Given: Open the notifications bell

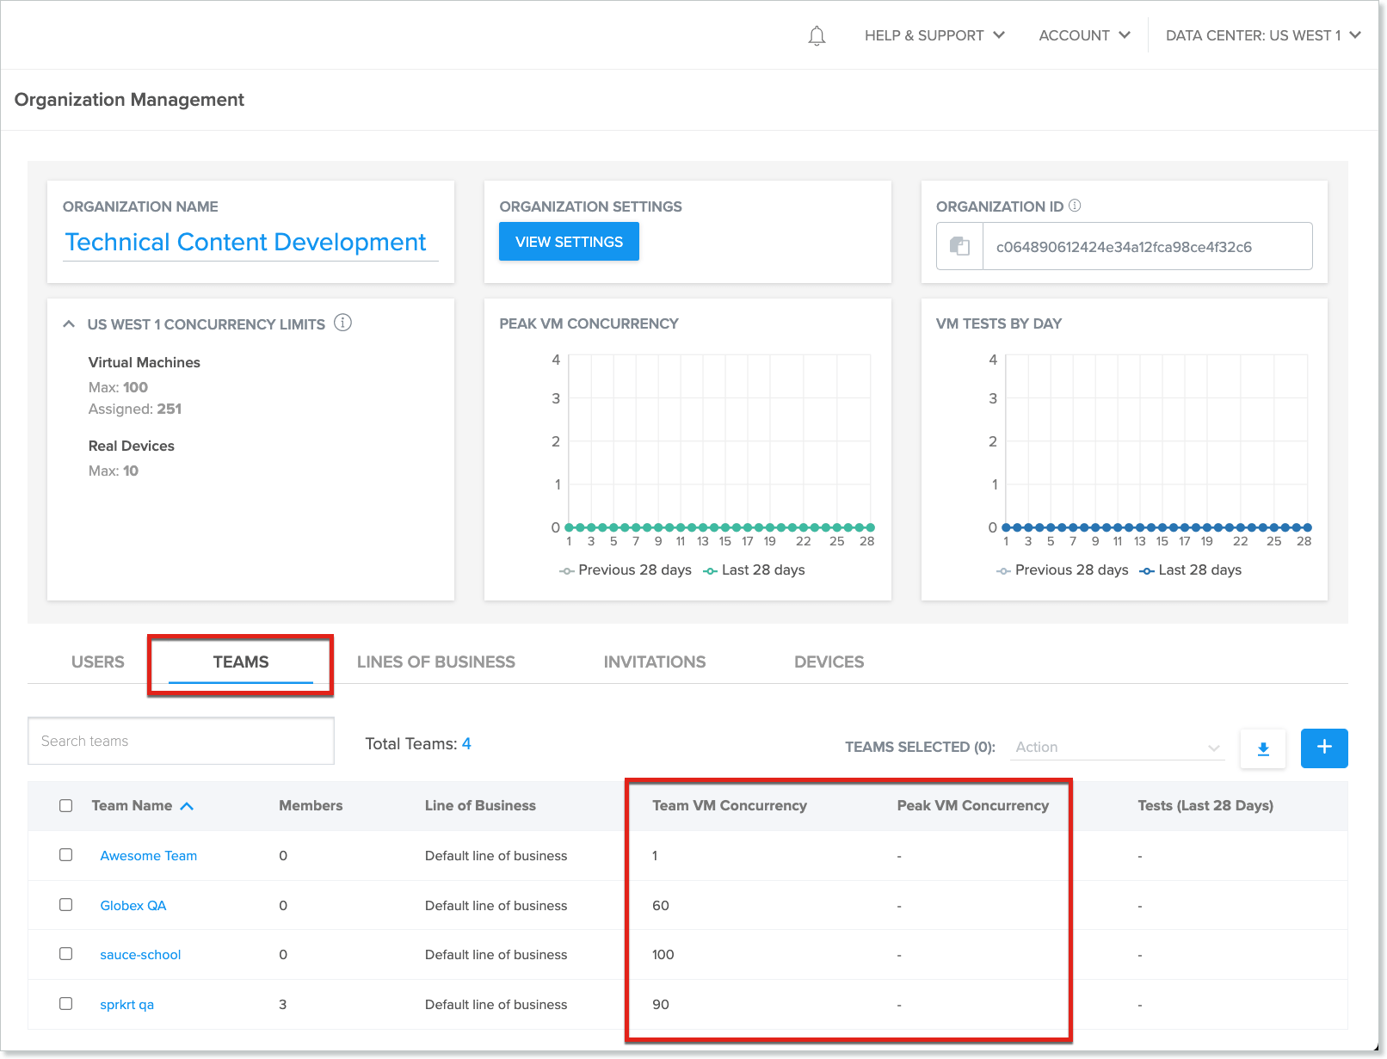Looking at the screenshot, I should pyautogui.click(x=817, y=36).
